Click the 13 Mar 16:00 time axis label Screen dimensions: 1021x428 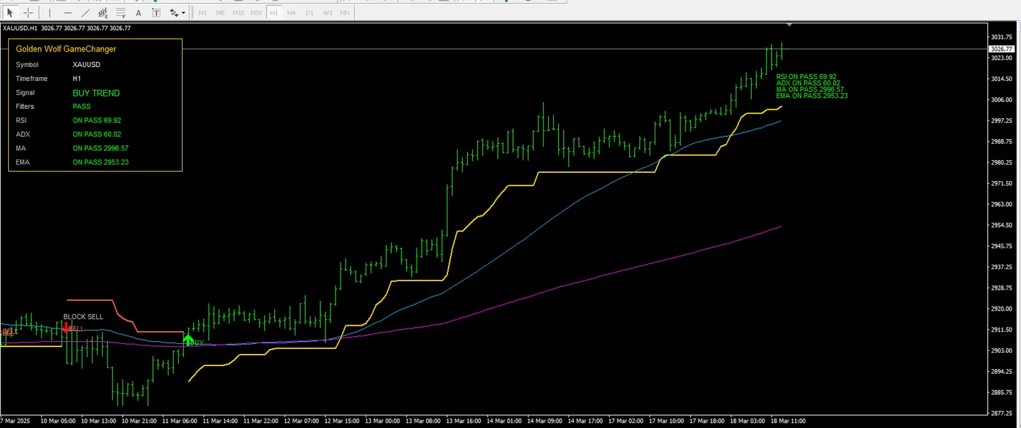pos(464,421)
